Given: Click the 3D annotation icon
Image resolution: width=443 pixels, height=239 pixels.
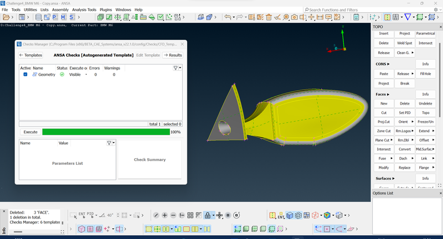Looking at the screenshot, I should tap(337, 17).
